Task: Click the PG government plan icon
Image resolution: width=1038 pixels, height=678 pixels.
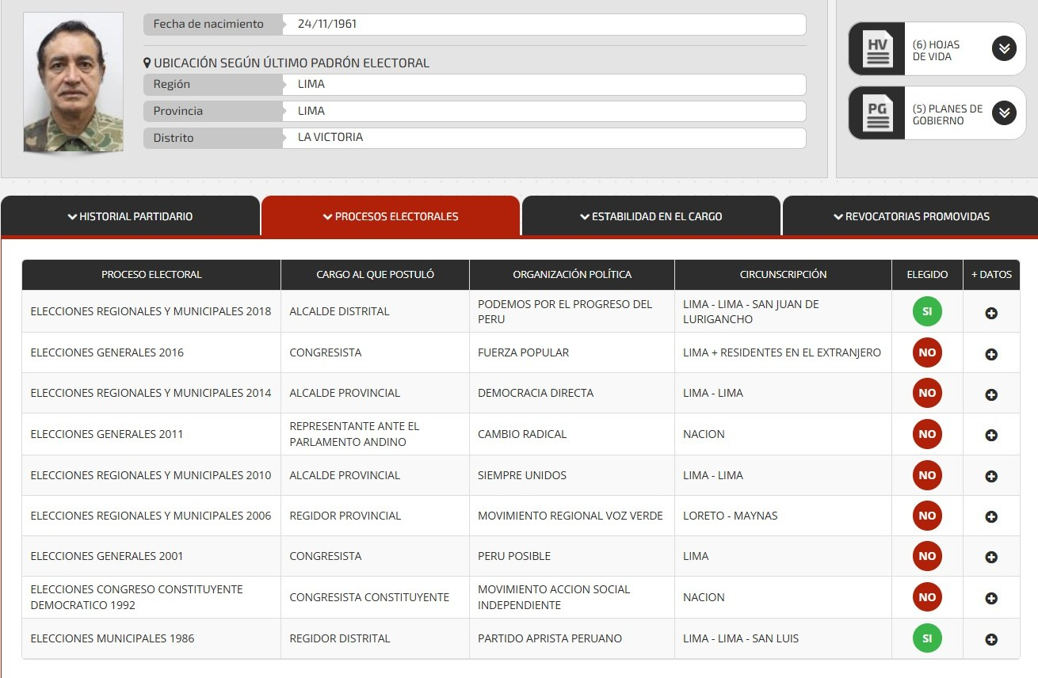Action: pyautogui.click(x=877, y=113)
